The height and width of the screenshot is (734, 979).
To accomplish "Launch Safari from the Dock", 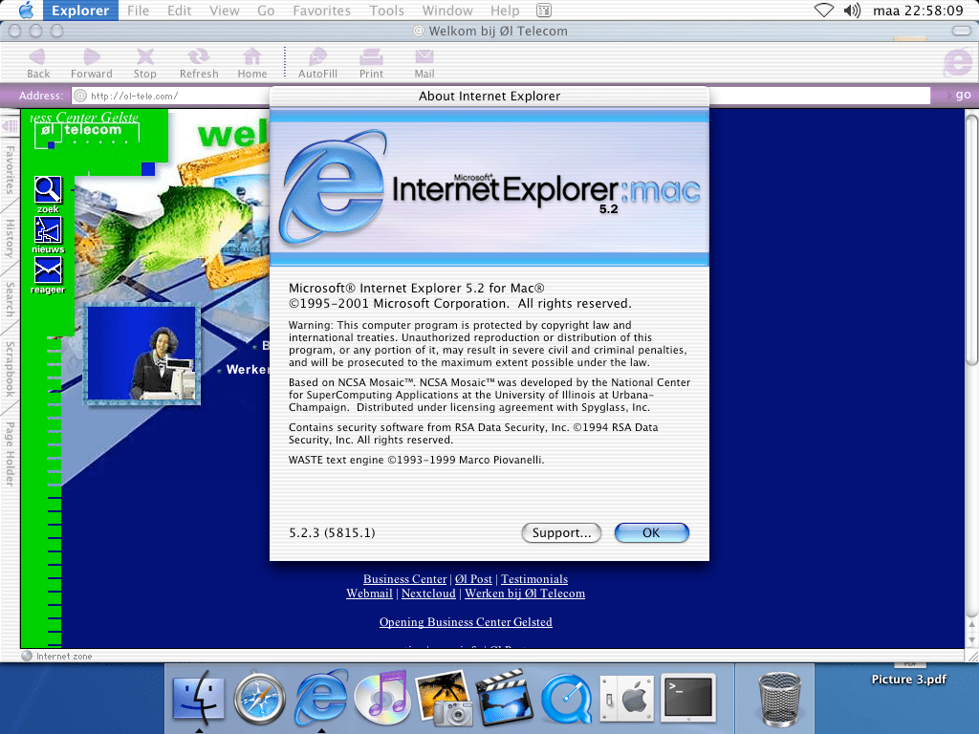I will [x=260, y=699].
